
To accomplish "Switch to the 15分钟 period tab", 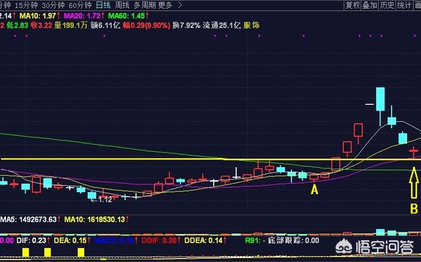I will [26, 5].
